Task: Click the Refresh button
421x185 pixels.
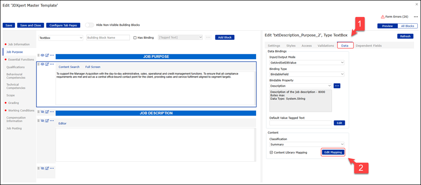Action: click(405, 36)
